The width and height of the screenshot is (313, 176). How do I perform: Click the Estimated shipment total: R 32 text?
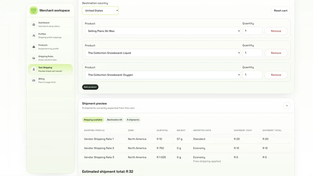[108, 171]
